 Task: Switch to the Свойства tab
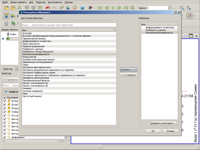tap(8, 69)
